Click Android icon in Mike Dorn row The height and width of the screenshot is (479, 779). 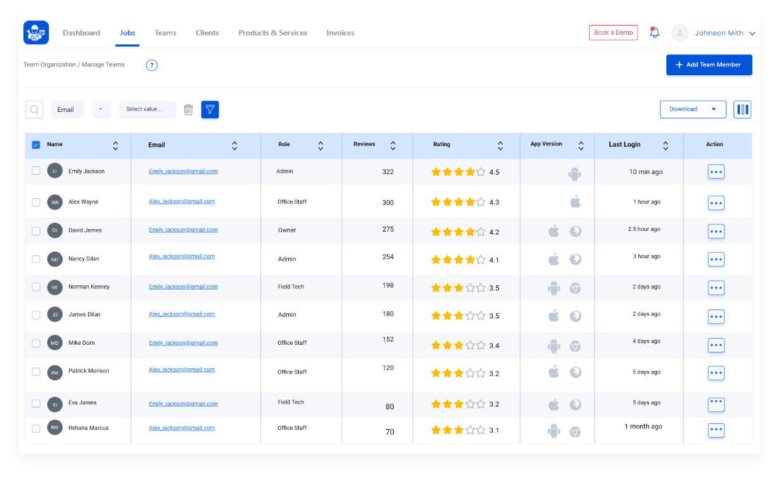(x=554, y=345)
